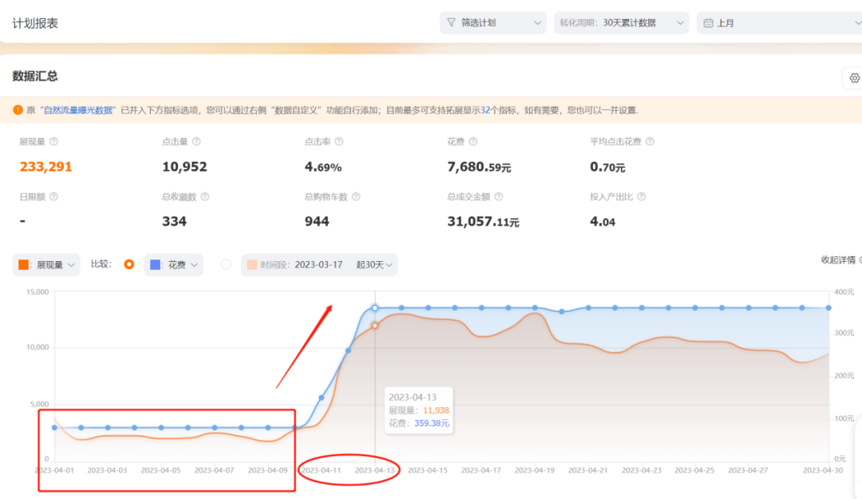This screenshot has height=499, width=862.
Task: Open data customization gear icon
Action: (x=854, y=78)
